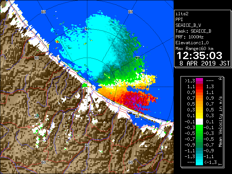The height and width of the screenshot is (174, 232).
Task: Click the letter 'T' at legend bottom
Action: click(x=220, y=164)
